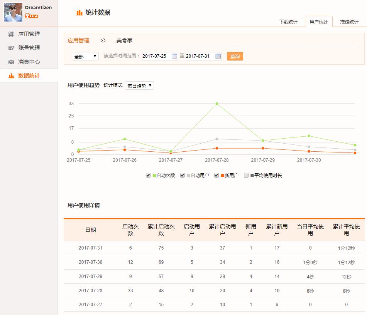The width and height of the screenshot is (367, 315).
Task: Click the Dreamtizen profile avatar
Action: [x=13, y=13]
